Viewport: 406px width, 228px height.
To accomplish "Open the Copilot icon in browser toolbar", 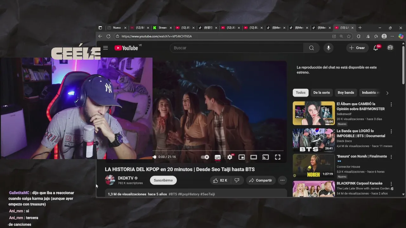I will (x=401, y=36).
